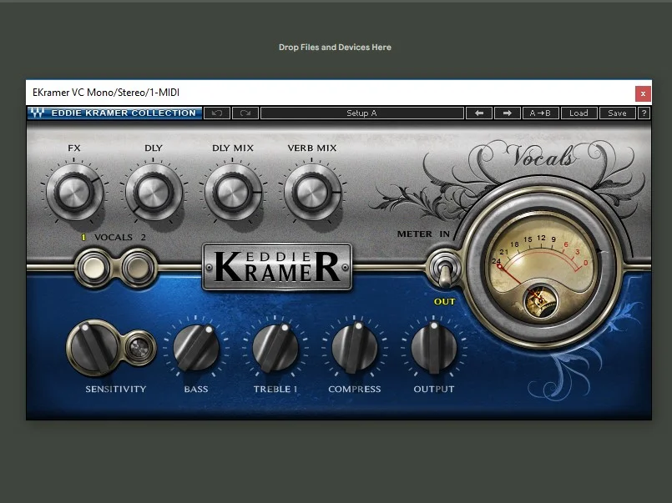Click the VU meter display
The height and width of the screenshot is (503, 672).
(x=541, y=265)
